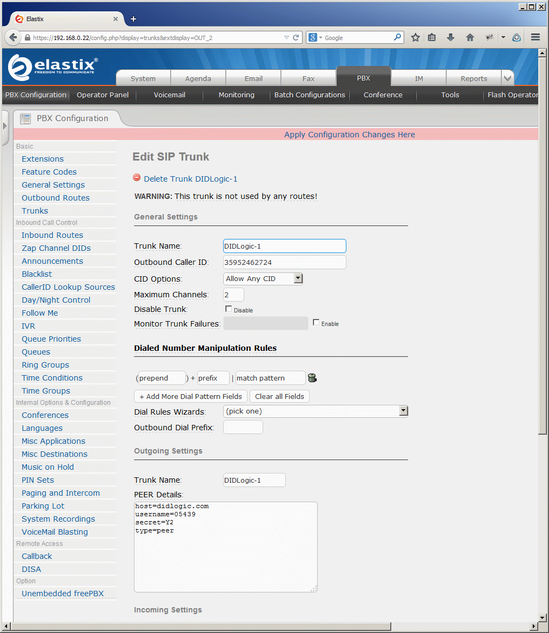The image size is (549, 633).
Task: Open Extensions in sidebar
Action: [43, 159]
